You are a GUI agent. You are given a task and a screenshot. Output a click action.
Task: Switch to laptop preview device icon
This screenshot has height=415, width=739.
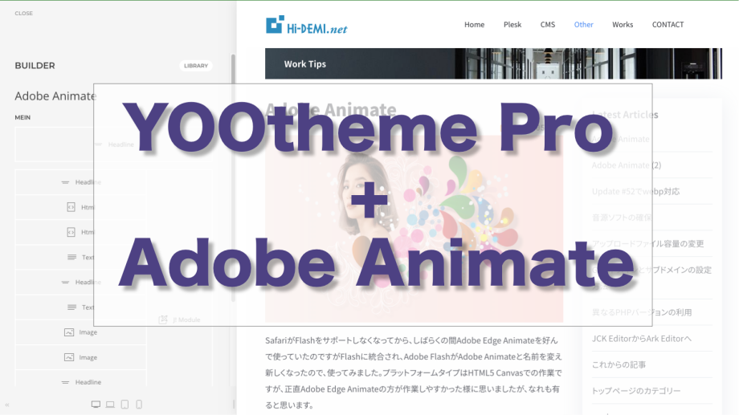110,405
